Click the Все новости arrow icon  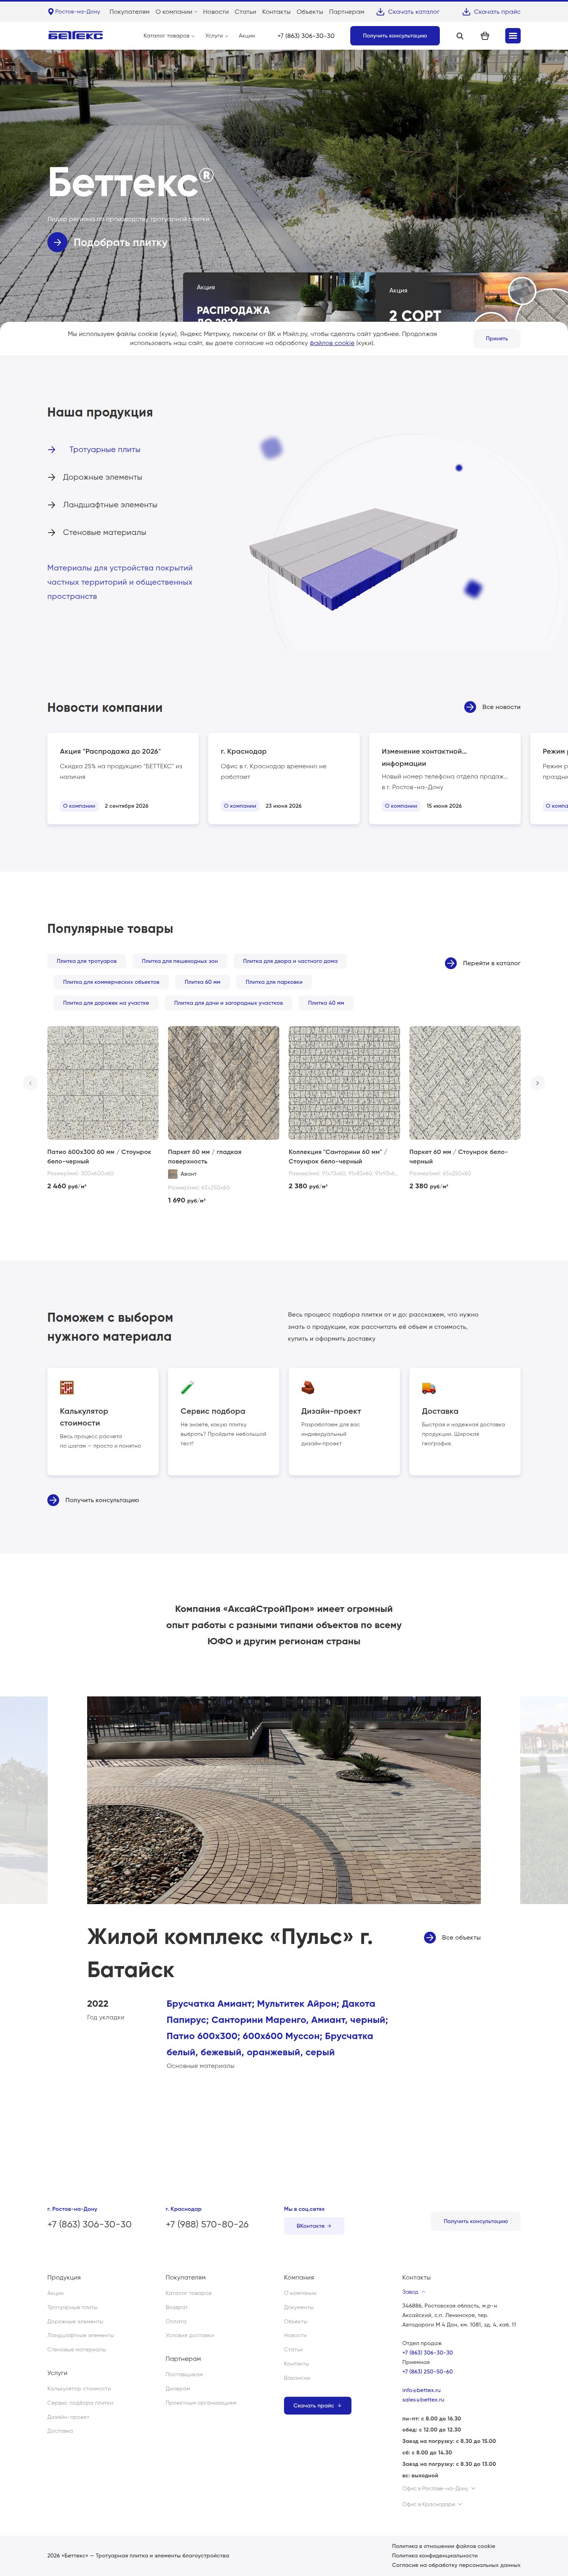coord(470,707)
